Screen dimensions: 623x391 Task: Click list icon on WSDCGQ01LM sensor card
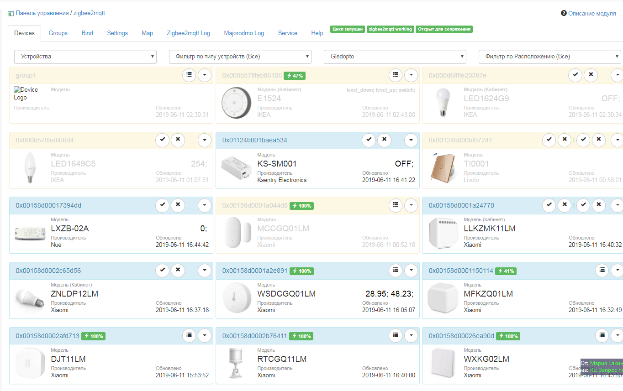click(396, 270)
